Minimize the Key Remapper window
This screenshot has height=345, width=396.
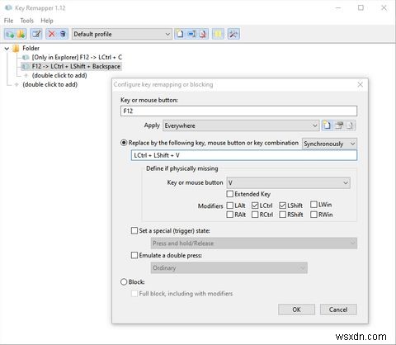338,7
